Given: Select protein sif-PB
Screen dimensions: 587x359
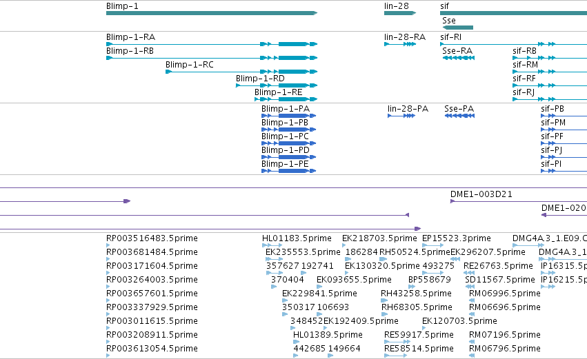Looking at the screenshot, I should pos(564,116).
